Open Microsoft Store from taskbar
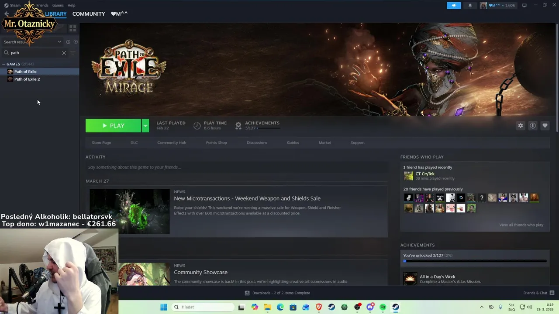559x314 pixels. (x=293, y=307)
